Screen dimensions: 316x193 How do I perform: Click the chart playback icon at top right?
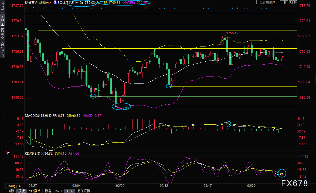pyautogui.click(x=291, y=2)
